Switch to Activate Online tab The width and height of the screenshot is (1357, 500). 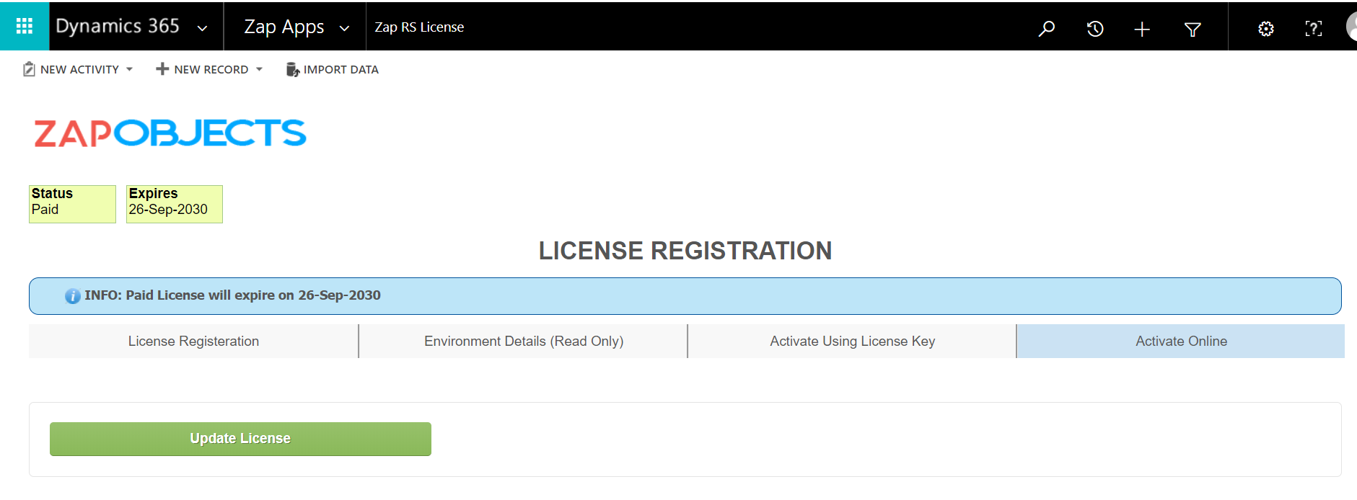[x=1181, y=341]
